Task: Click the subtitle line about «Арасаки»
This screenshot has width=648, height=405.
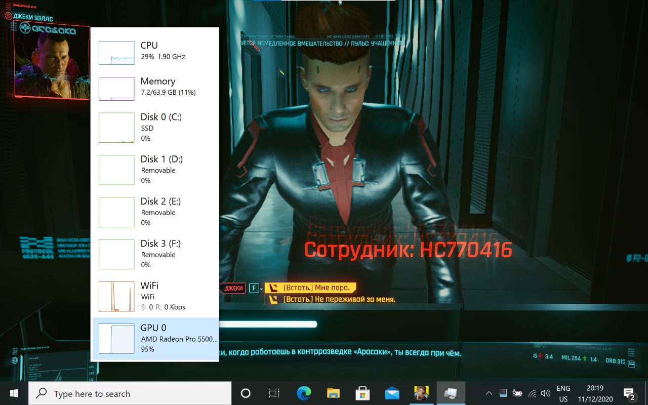Action: [x=340, y=353]
